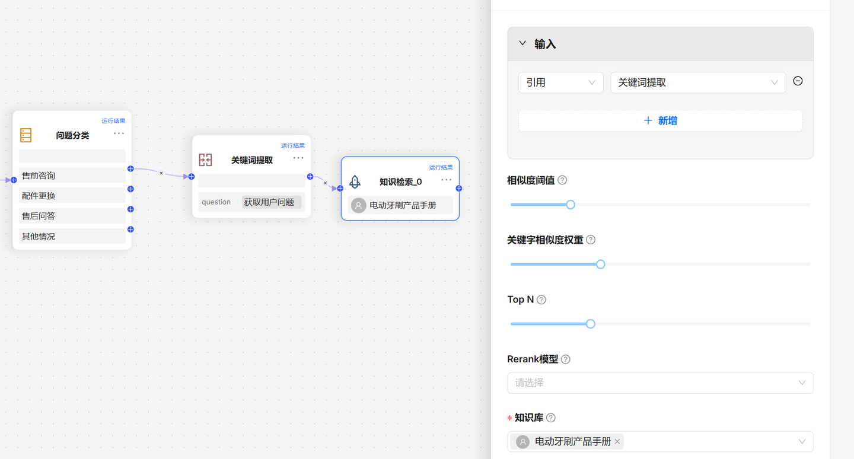Collapse the 输入 section
The image size is (854, 459).
[522, 43]
